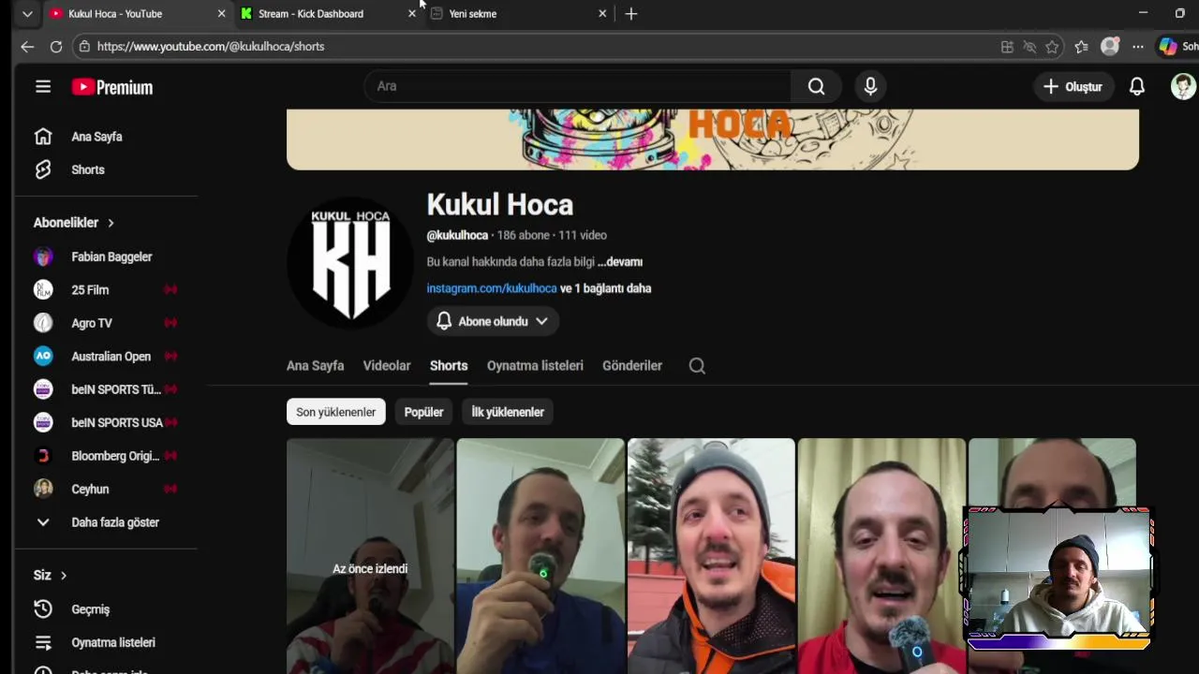Open the browser profile avatar
Image resolution: width=1199 pixels, height=674 pixels.
click(x=1110, y=46)
